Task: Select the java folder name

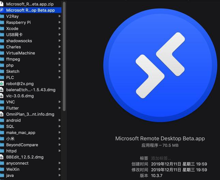Action: [x=10, y=175]
